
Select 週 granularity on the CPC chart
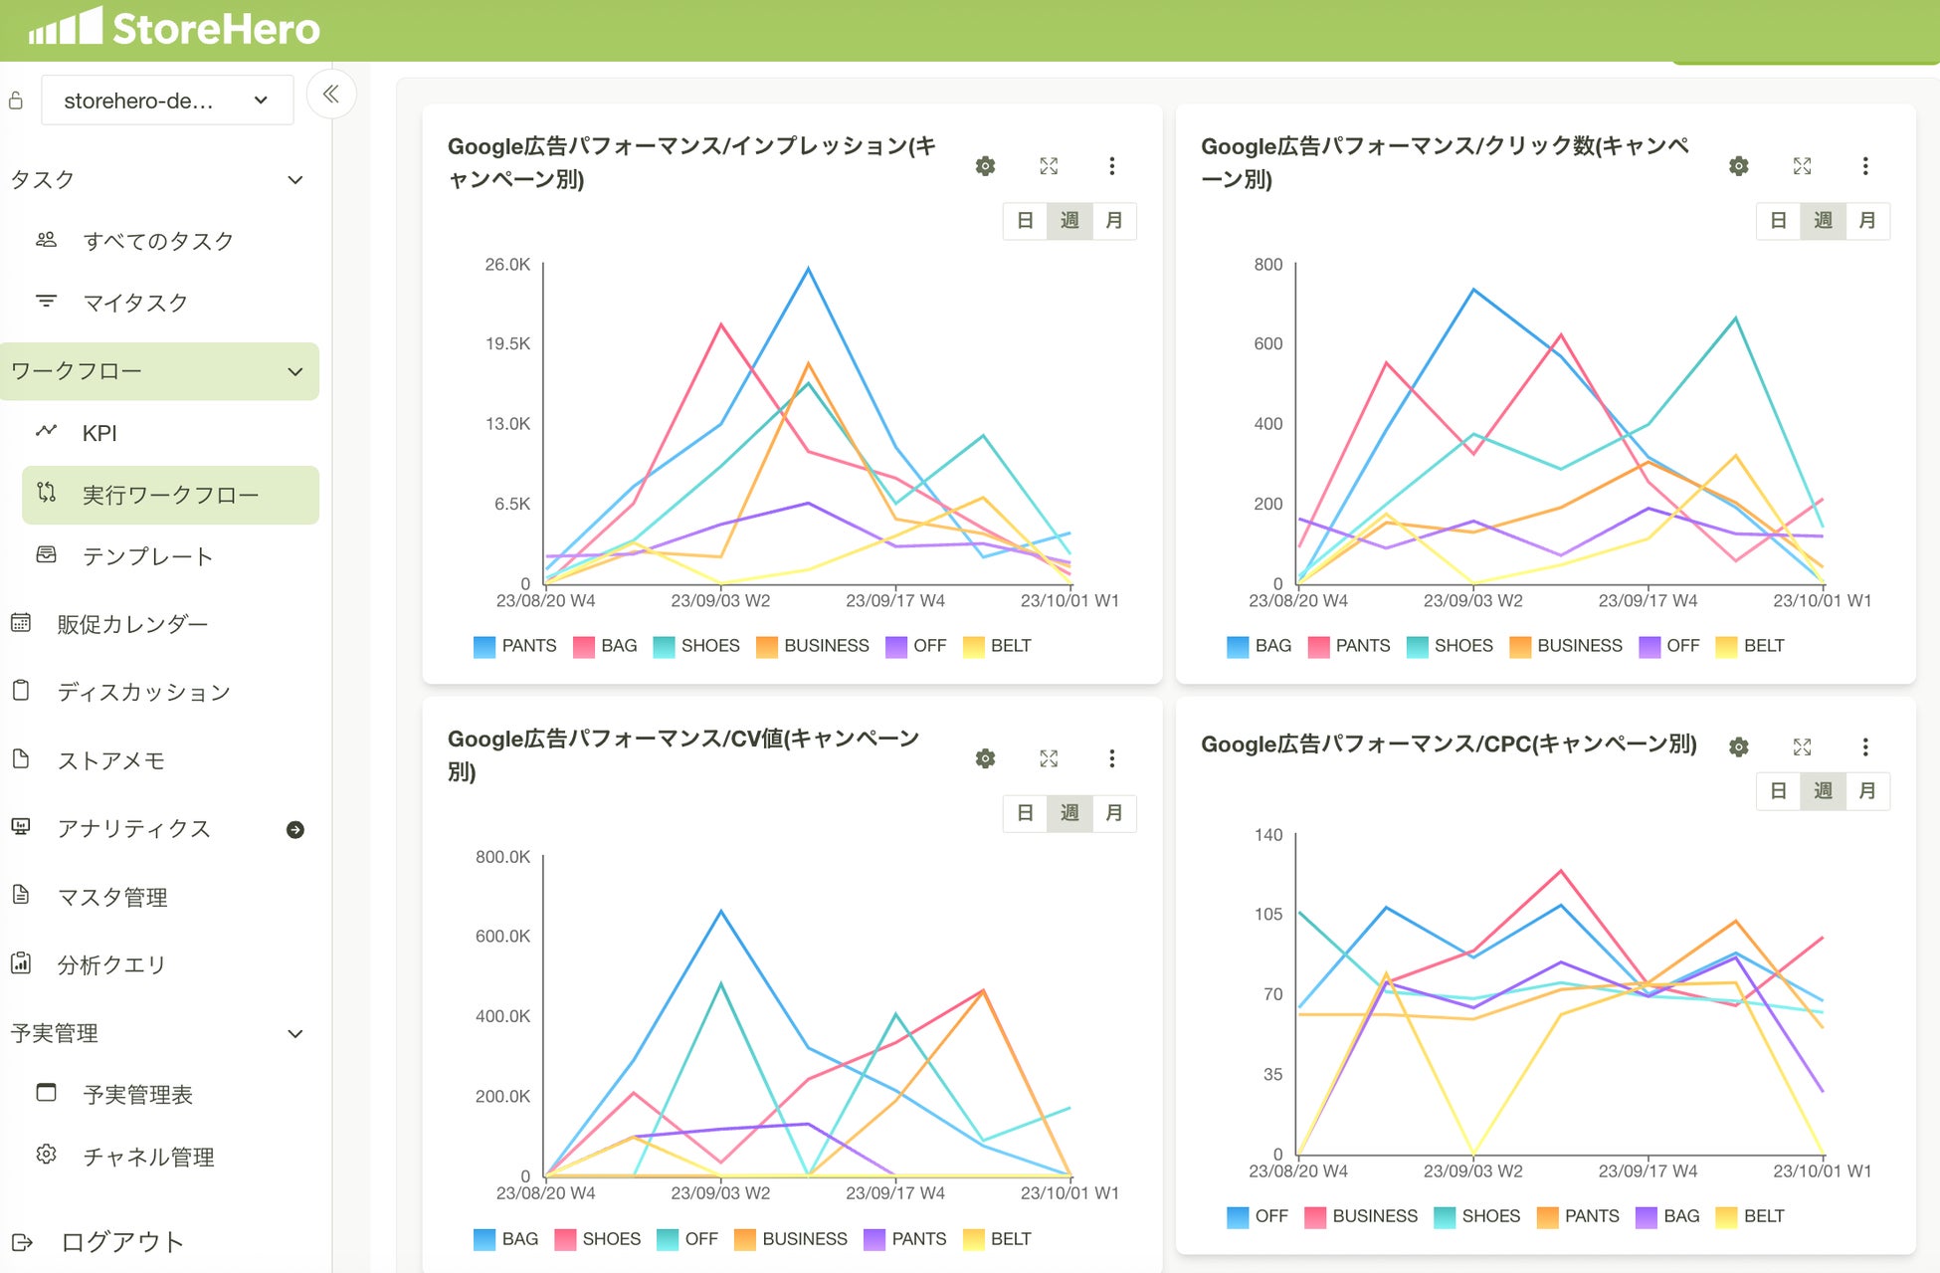(1823, 791)
